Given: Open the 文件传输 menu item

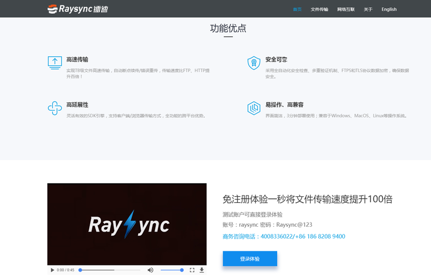Looking at the screenshot, I should 320,10.
